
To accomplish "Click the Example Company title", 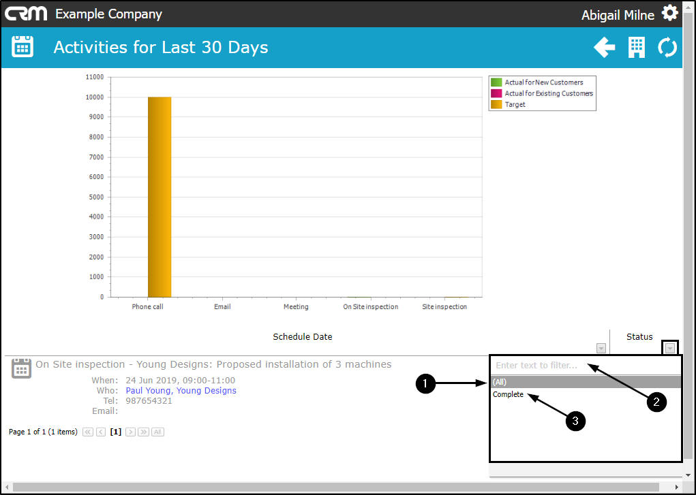I will coord(109,14).
